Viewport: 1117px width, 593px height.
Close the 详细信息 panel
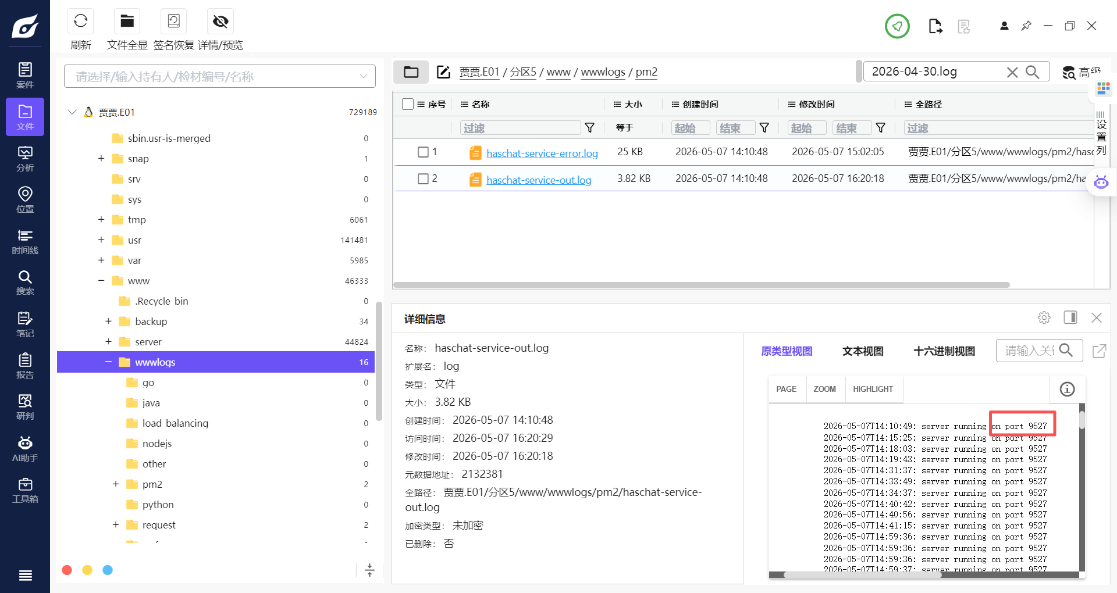click(x=1097, y=317)
